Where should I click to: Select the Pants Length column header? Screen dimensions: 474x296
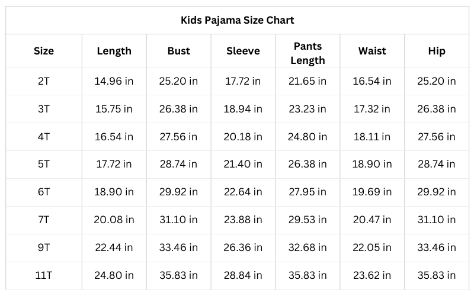pyautogui.click(x=308, y=53)
